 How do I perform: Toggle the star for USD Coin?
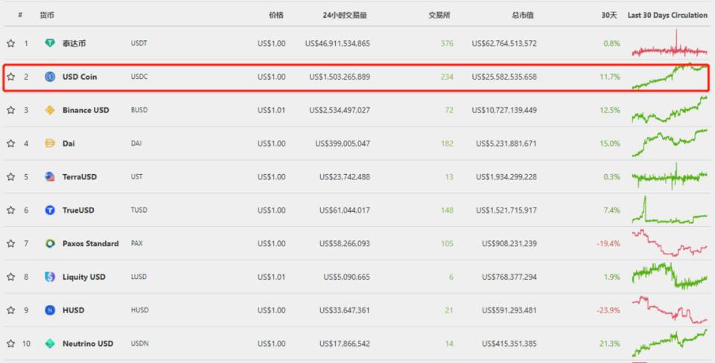tap(11, 77)
